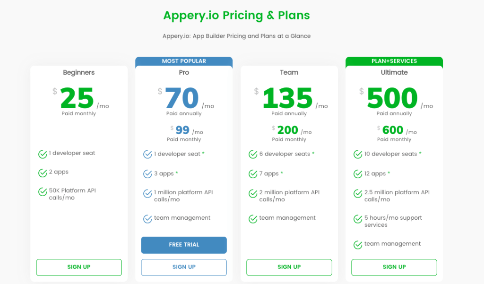The width and height of the screenshot is (484, 284).
Task: Click the $135 Team annual price
Action: click(287, 98)
